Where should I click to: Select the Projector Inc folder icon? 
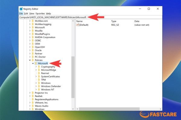[x=33, y=93]
